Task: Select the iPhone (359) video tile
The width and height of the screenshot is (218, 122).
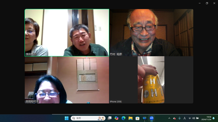Action: [x=151, y=80]
